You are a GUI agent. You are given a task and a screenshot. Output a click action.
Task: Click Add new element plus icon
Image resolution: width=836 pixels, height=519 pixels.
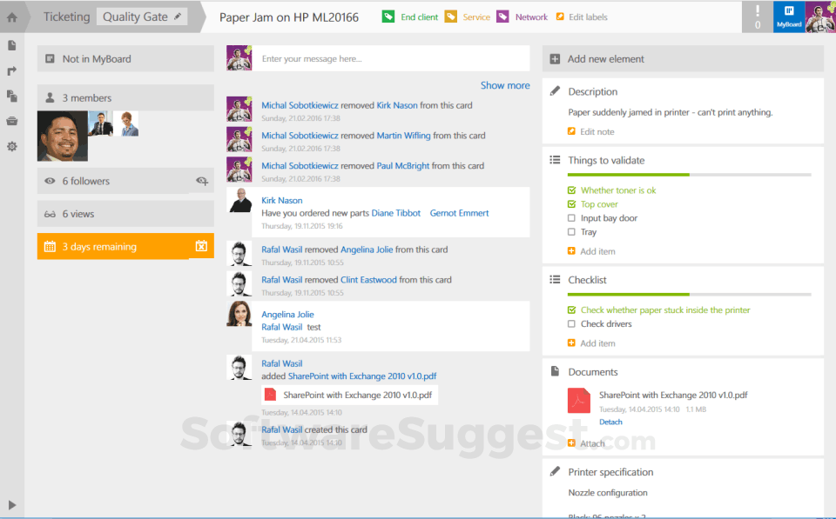click(555, 59)
